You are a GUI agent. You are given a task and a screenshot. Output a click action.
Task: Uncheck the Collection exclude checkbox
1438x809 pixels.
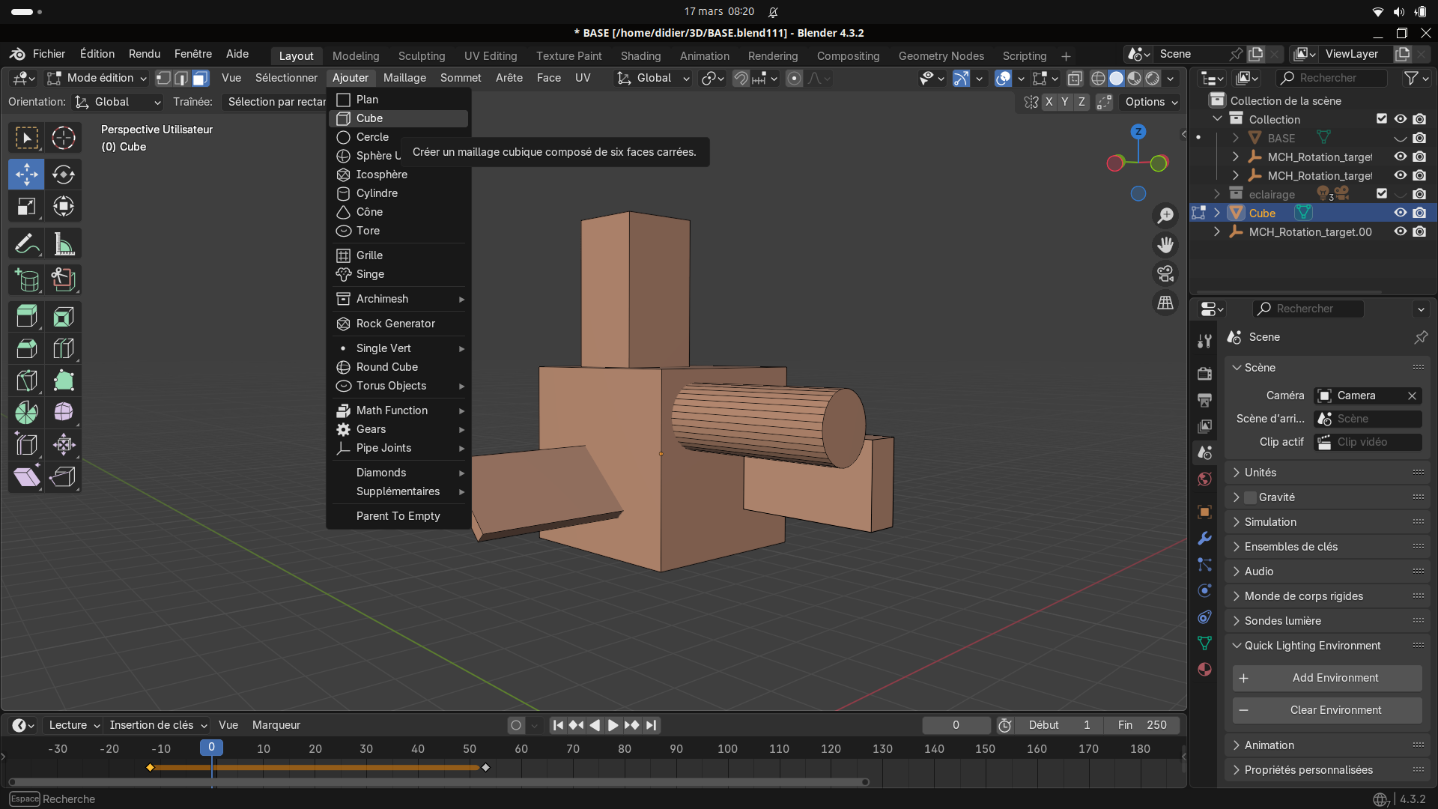pyautogui.click(x=1382, y=119)
